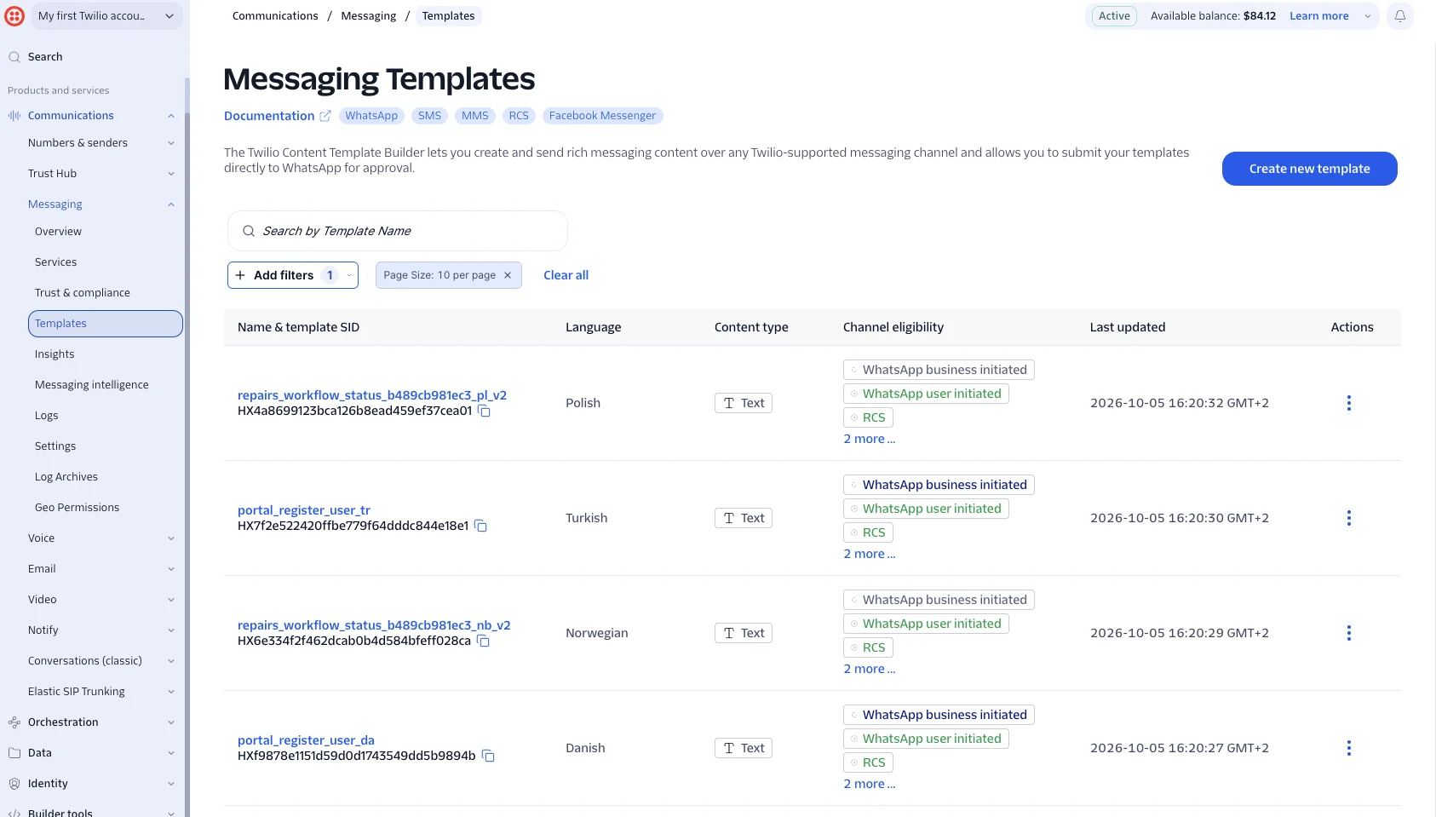The height and width of the screenshot is (817, 1436).
Task: Open actions menu for Polish template
Action: 1348,403
